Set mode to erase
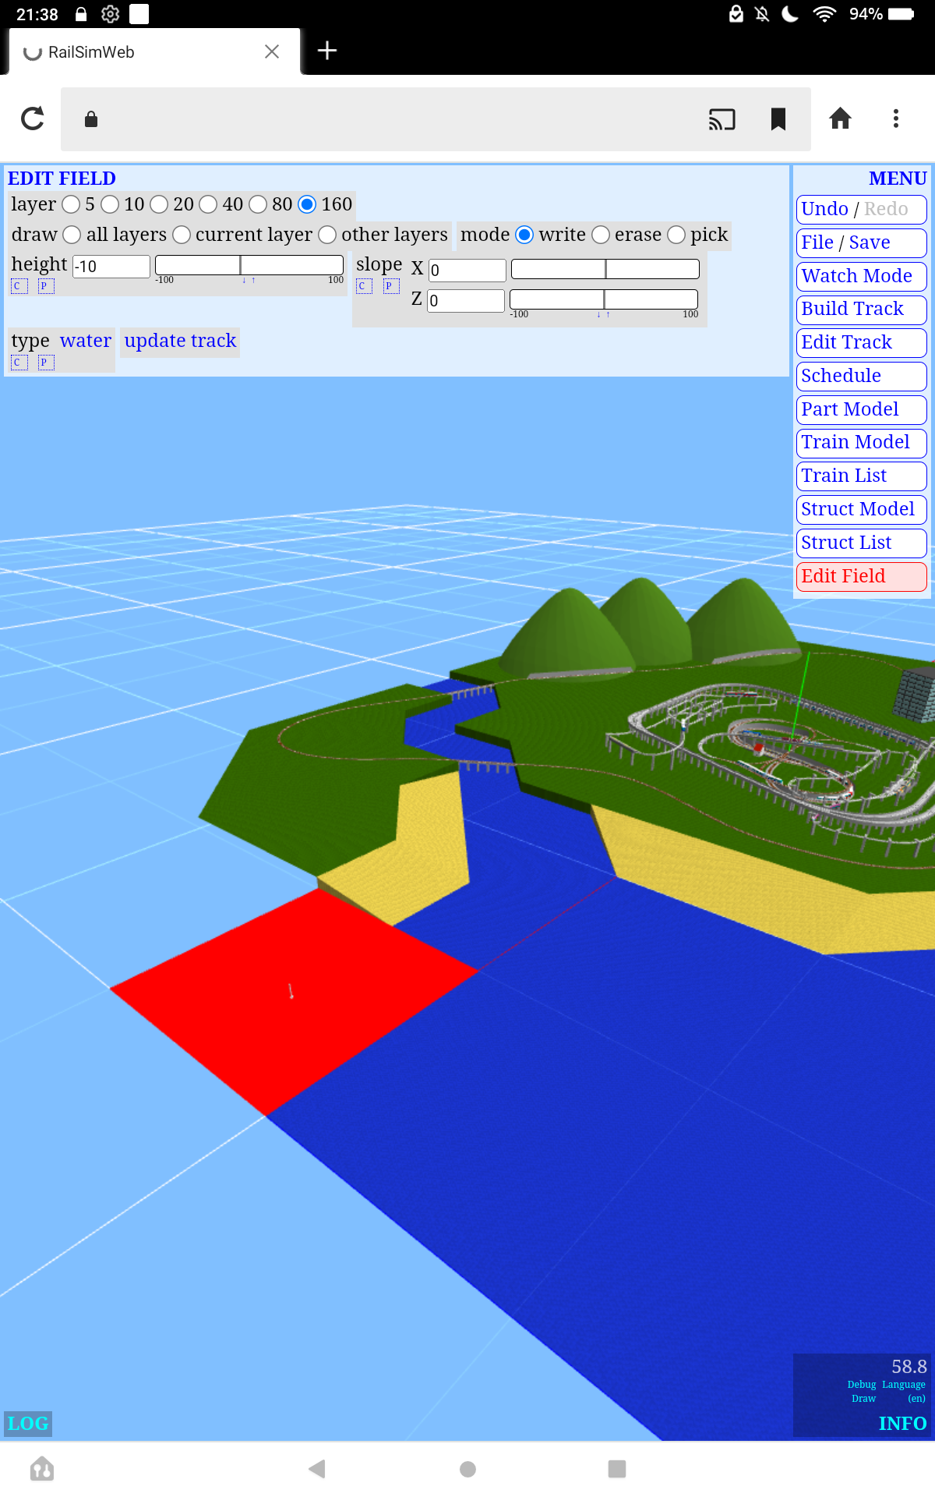 point(601,235)
